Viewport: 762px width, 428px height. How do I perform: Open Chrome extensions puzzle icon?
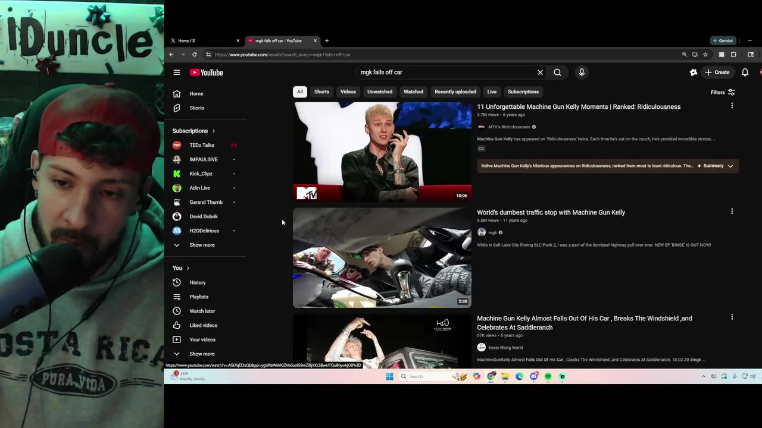point(733,55)
